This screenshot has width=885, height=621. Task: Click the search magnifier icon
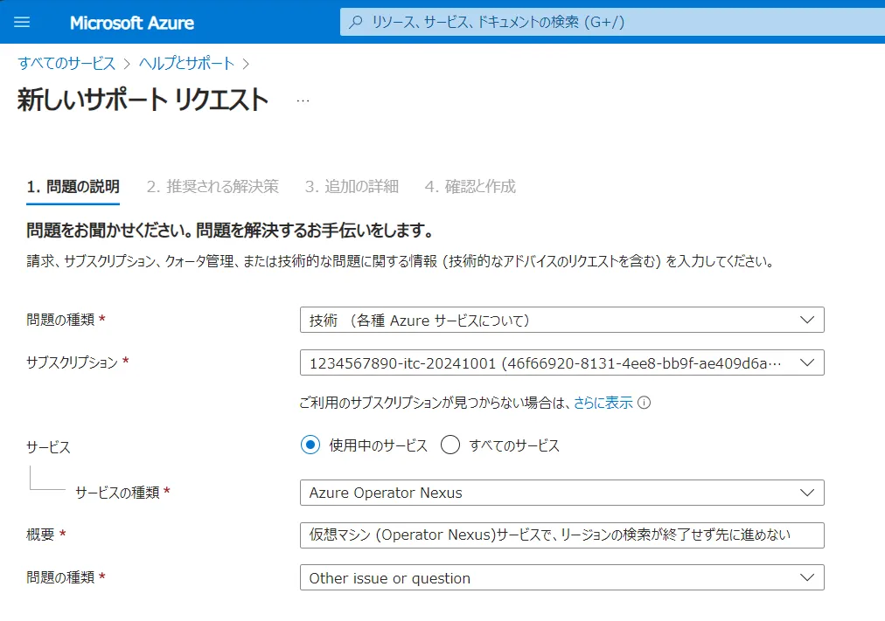pos(356,22)
